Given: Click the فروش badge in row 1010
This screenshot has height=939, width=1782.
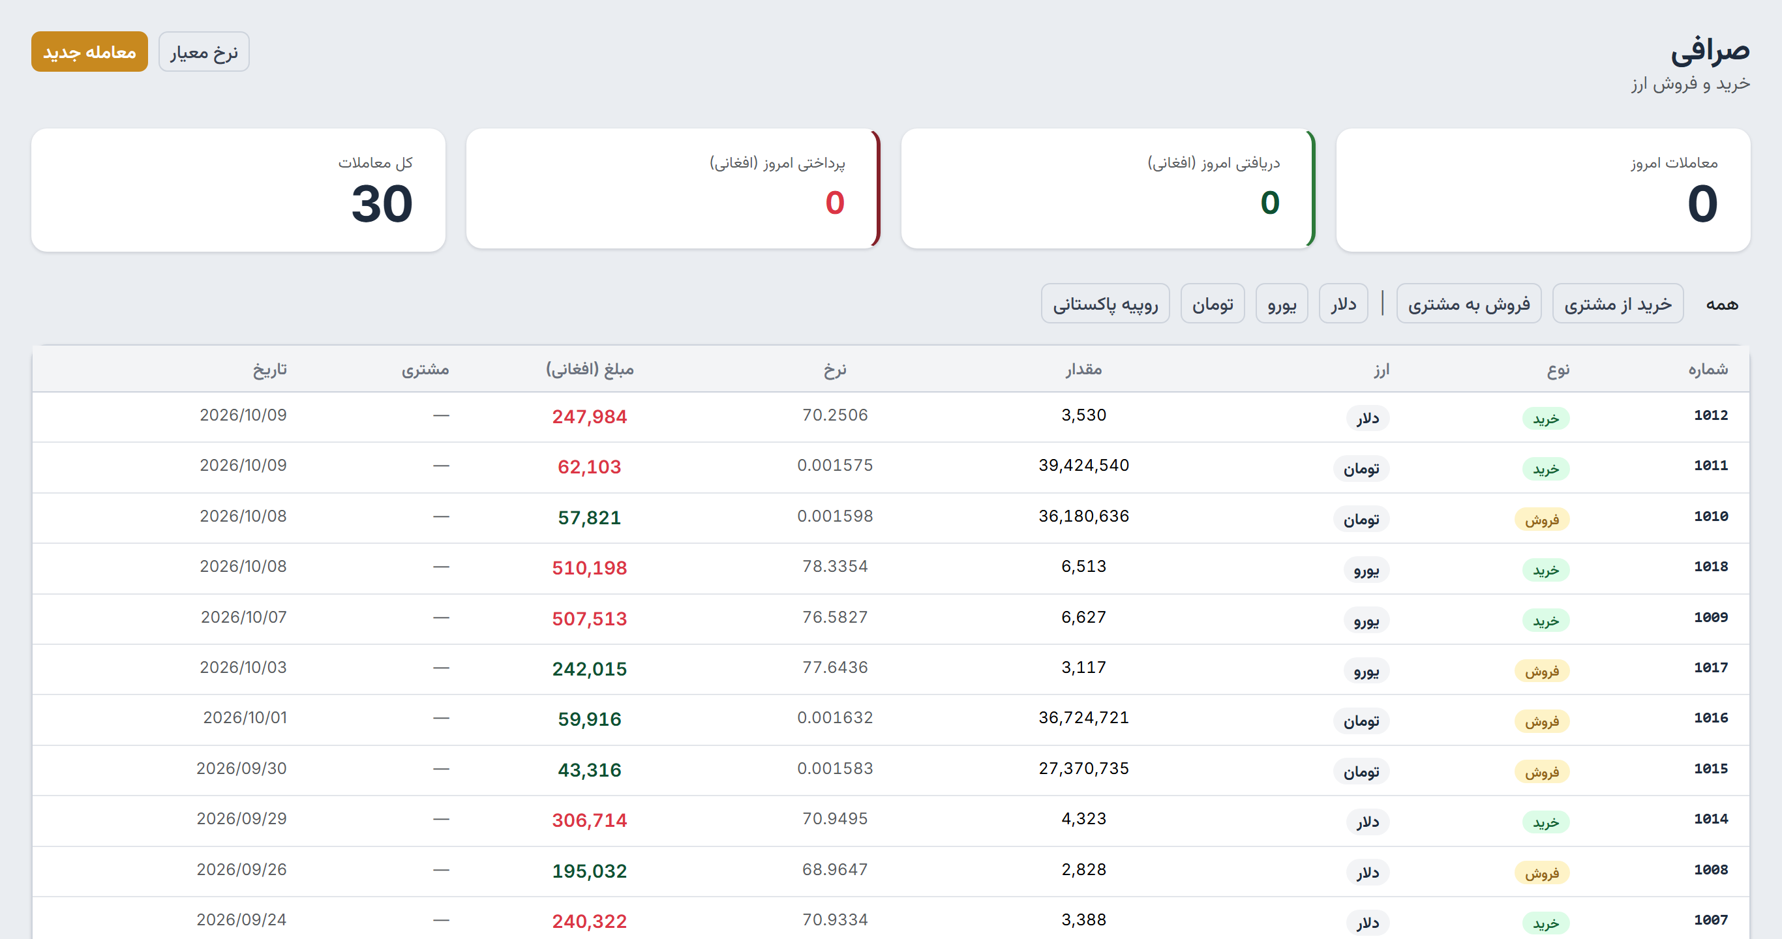Looking at the screenshot, I should coord(1542,519).
